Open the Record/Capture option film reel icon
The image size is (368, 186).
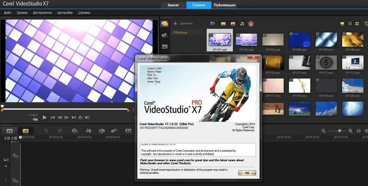coord(74,131)
